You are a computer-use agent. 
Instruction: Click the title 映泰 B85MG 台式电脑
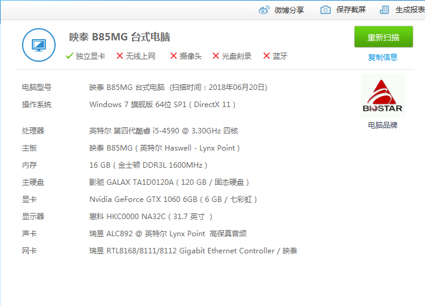pyautogui.click(x=119, y=37)
